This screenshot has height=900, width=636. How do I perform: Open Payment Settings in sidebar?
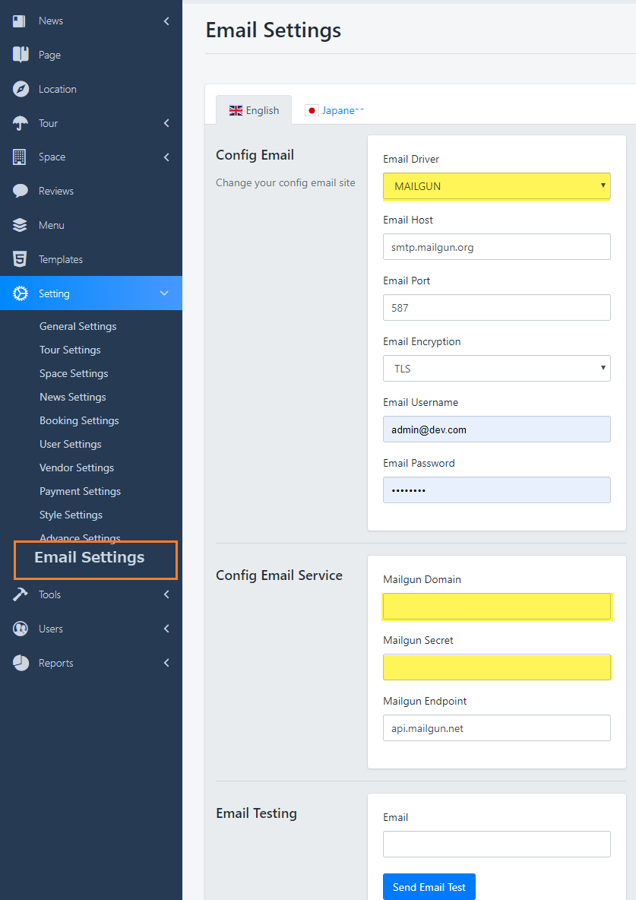[x=80, y=491]
